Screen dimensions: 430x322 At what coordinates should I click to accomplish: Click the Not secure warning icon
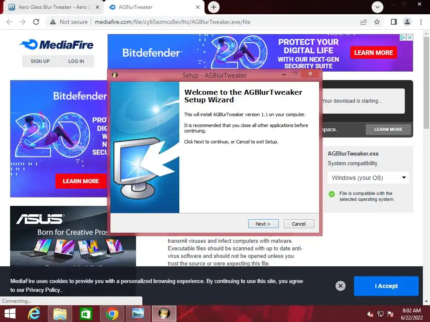[x=53, y=22]
